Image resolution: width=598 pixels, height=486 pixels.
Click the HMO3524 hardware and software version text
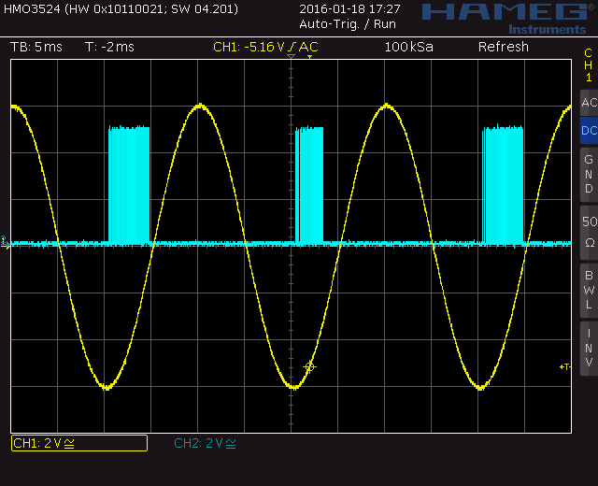(x=121, y=8)
